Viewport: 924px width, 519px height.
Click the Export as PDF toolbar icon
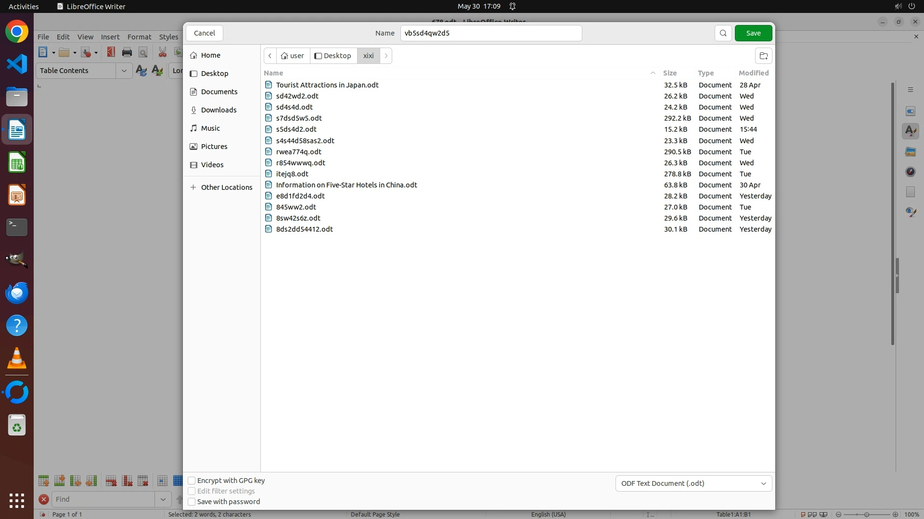click(x=111, y=52)
